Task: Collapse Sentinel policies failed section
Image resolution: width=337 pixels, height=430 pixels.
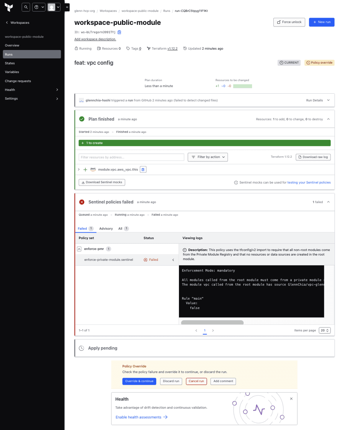Action: click(x=328, y=202)
